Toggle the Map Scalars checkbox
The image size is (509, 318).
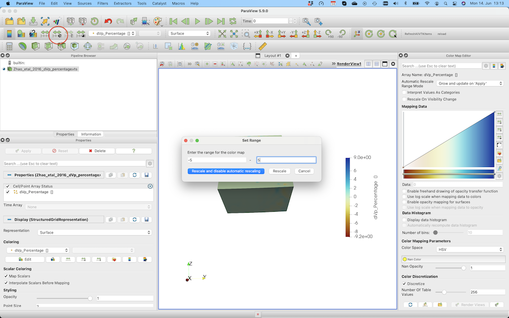[6, 276]
